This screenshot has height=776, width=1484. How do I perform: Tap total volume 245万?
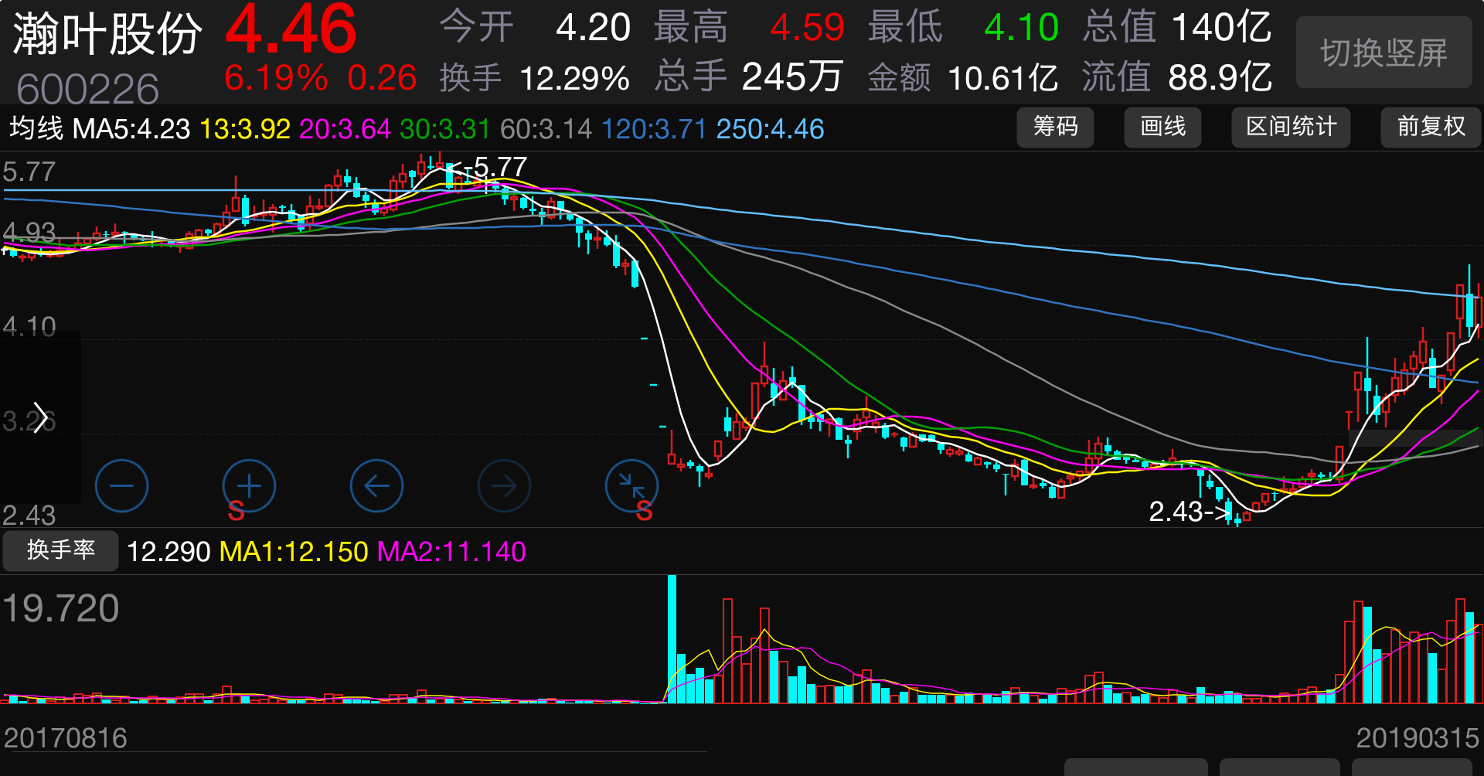(x=791, y=77)
